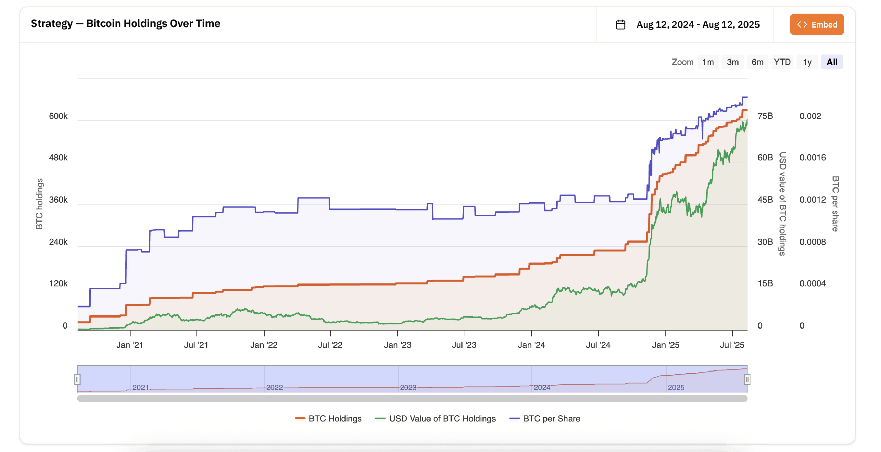881x452 pixels.
Task: Set zoom range to 6m
Action: click(x=757, y=62)
